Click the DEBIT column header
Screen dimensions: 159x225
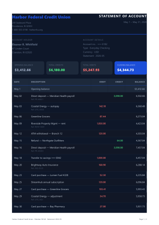coord(102,82)
